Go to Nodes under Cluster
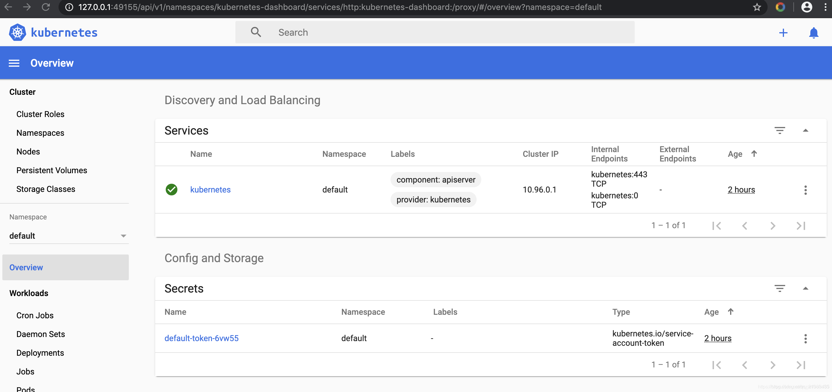Viewport: 832px width, 392px height. (x=28, y=151)
